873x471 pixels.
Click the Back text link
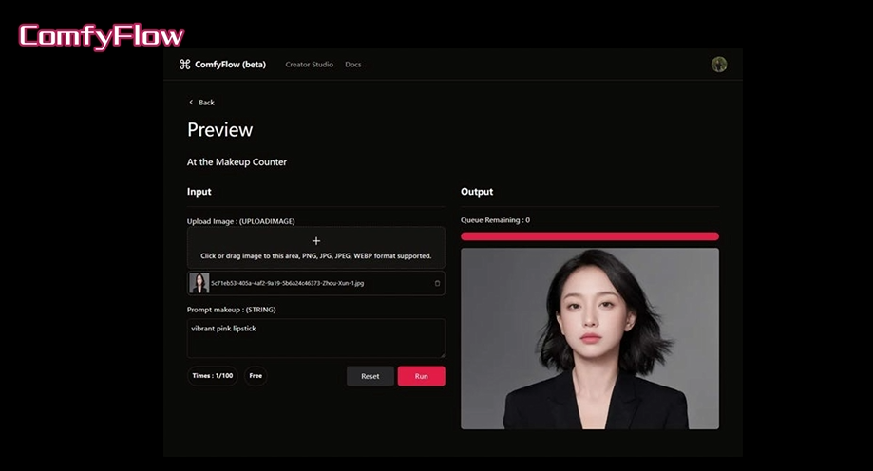pyautogui.click(x=206, y=103)
